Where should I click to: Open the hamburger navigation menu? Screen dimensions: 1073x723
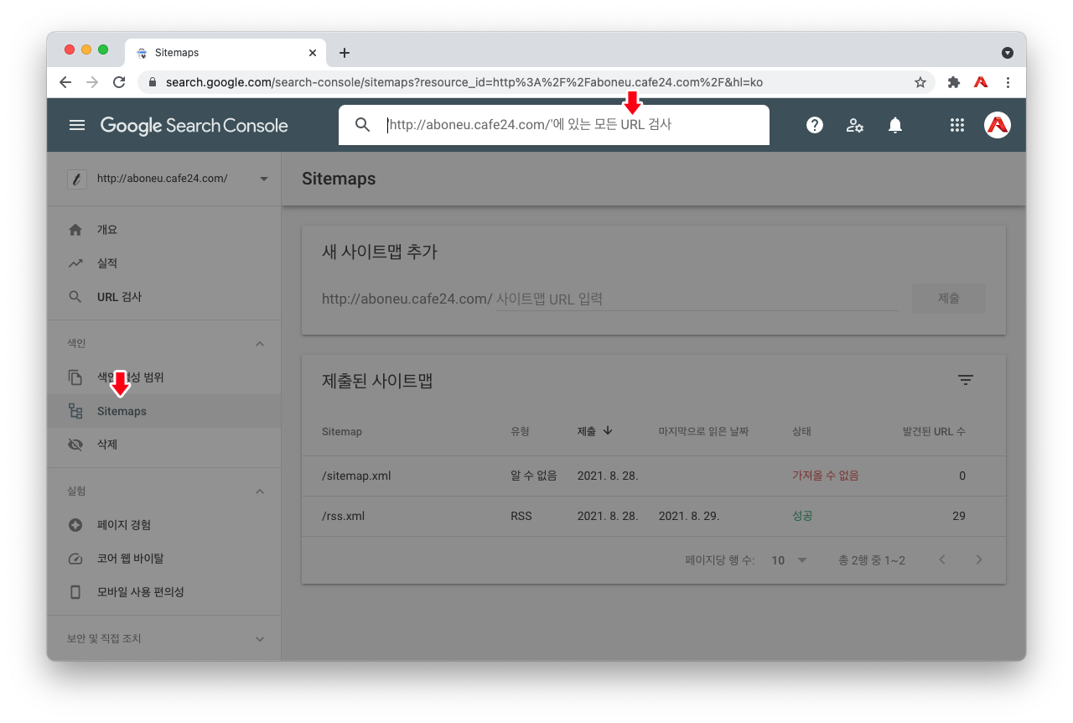tap(77, 125)
